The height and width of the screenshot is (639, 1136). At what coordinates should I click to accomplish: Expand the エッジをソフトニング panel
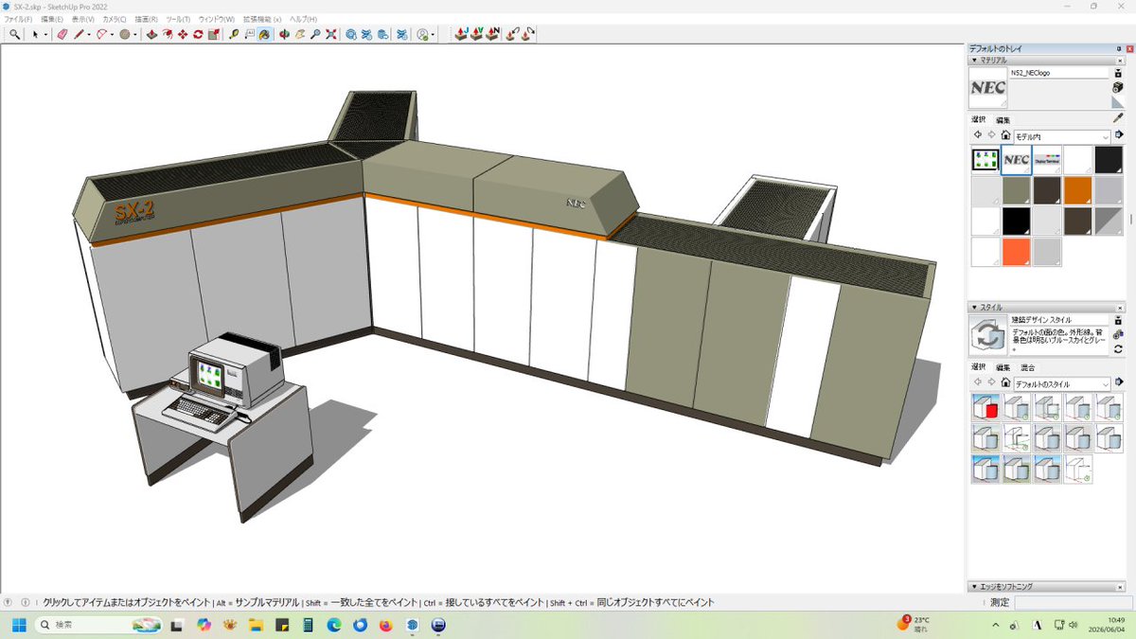(x=974, y=587)
